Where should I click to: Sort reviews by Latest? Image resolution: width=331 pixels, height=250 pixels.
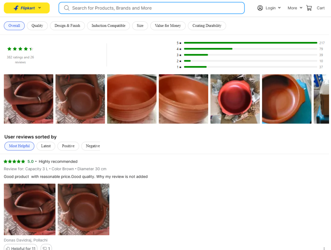[x=46, y=146]
